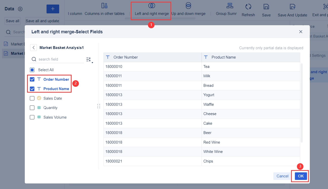Toggle the Select All checkbox

point(32,70)
